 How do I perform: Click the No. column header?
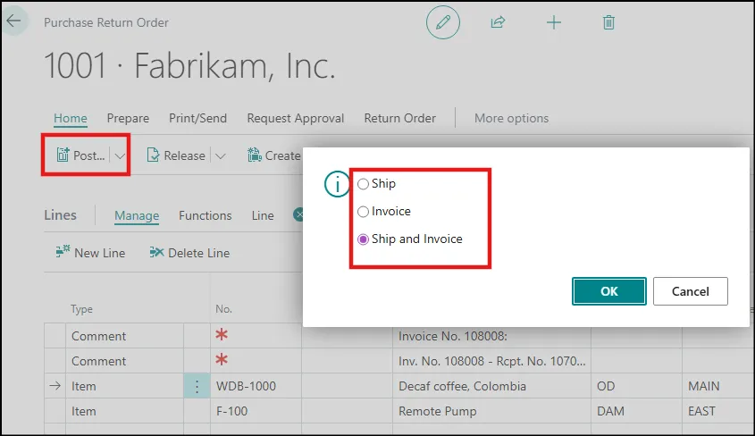[223, 309]
